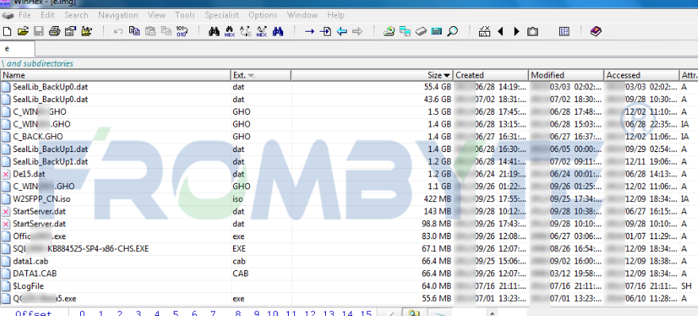698x316 pixels.
Task: Click the Go To Offset arrow icon
Action: point(325,32)
